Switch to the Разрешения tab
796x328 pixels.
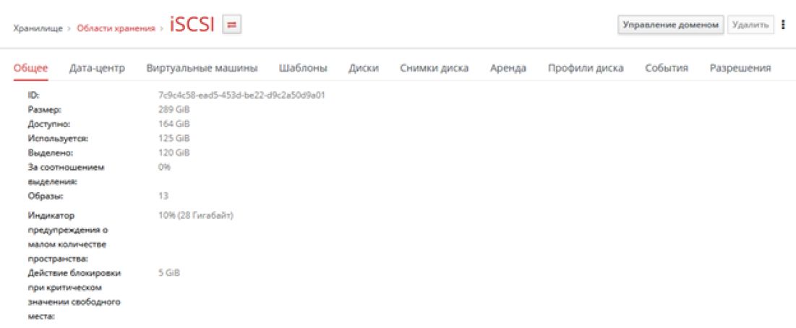coord(740,68)
